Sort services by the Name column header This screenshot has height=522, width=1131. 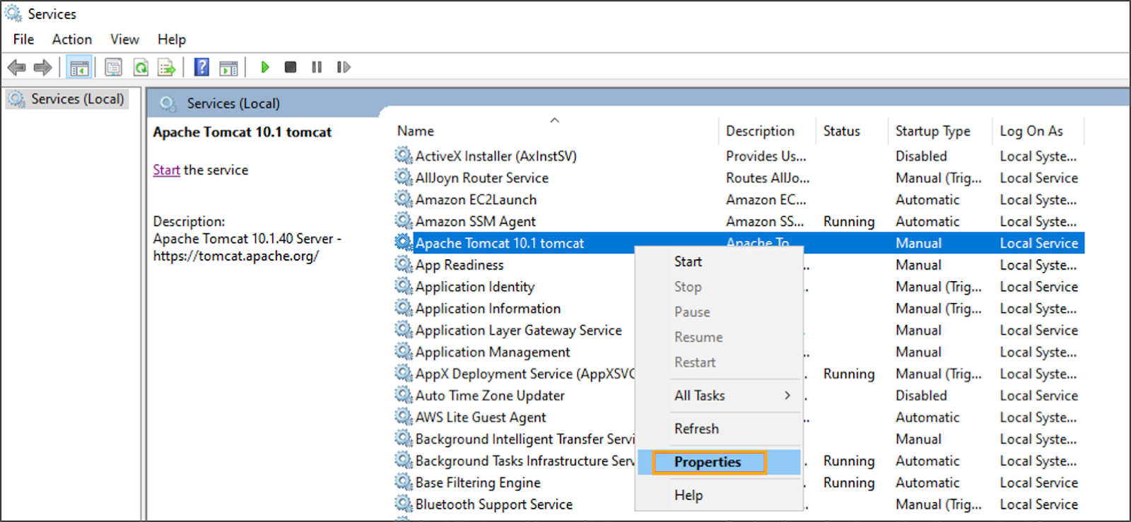pyautogui.click(x=416, y=131)
